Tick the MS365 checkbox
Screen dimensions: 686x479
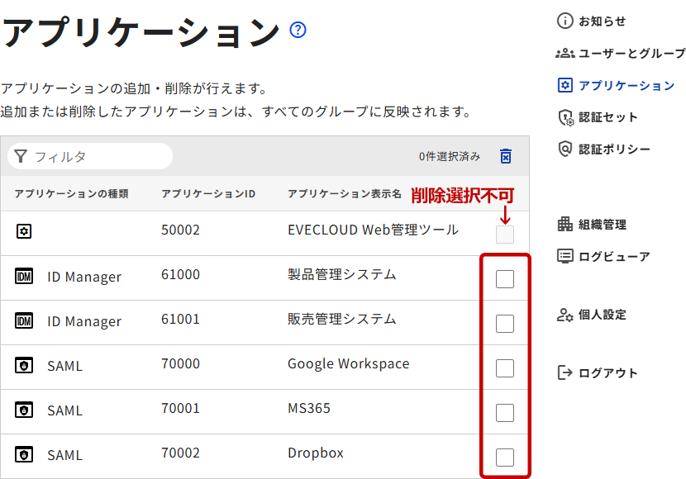point(504,413)
